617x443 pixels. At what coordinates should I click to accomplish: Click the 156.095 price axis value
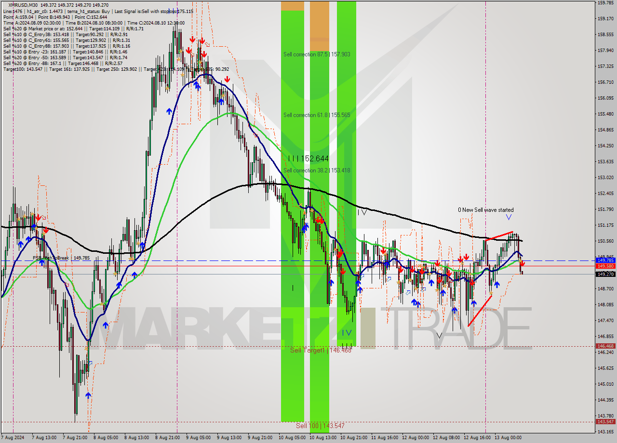pyautogui.click(x=605, y=98)
